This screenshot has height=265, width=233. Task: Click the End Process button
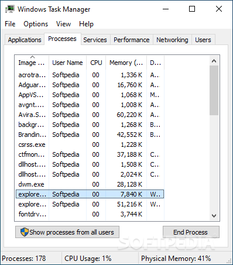(191, 232)
